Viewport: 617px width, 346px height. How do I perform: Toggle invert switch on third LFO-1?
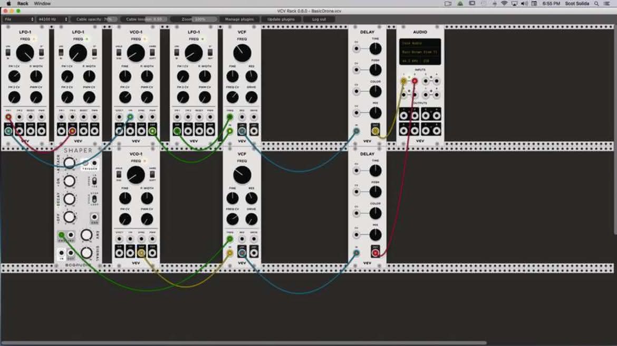(x=210, y=52)
